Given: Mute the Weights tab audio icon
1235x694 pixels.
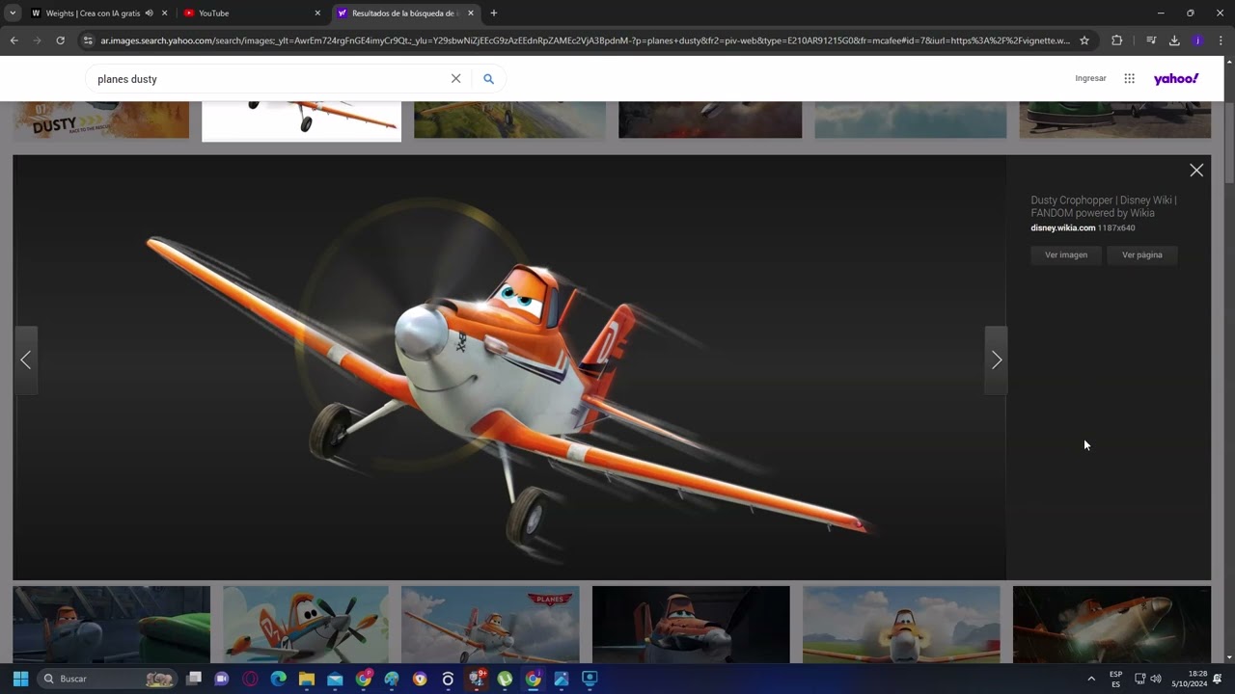Looking at the screenshot, I should click(149, 13).
